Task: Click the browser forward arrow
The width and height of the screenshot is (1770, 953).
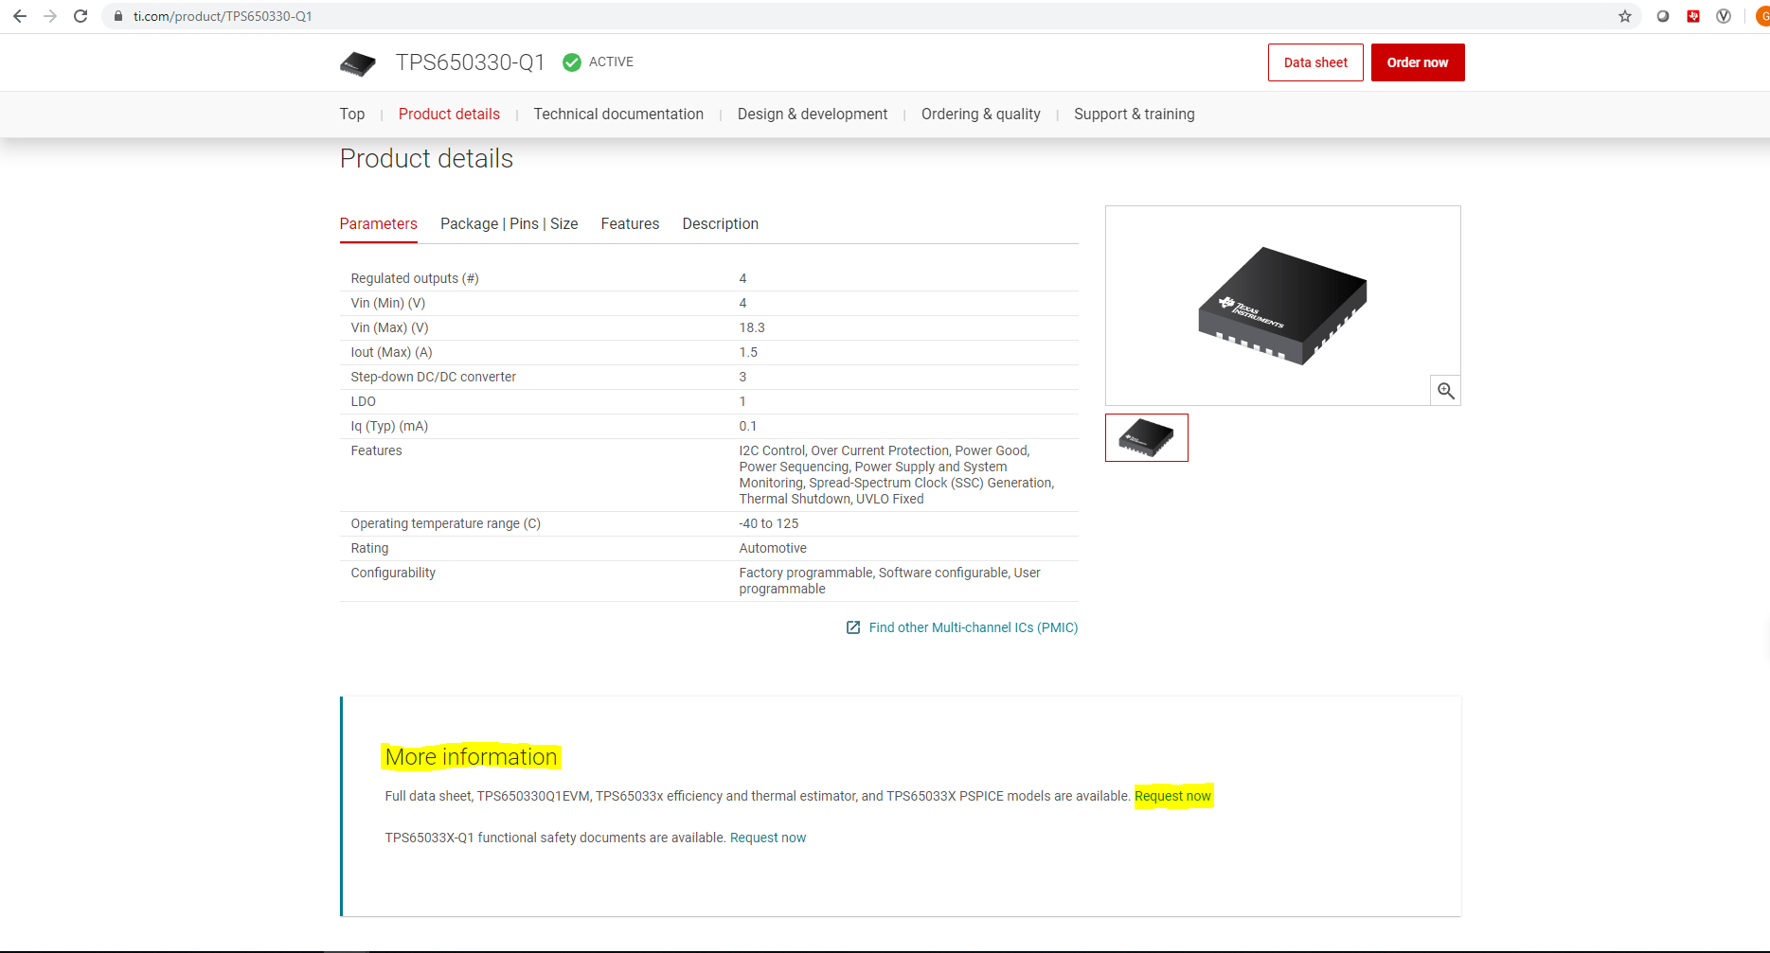Action: [x=50, y=16]
